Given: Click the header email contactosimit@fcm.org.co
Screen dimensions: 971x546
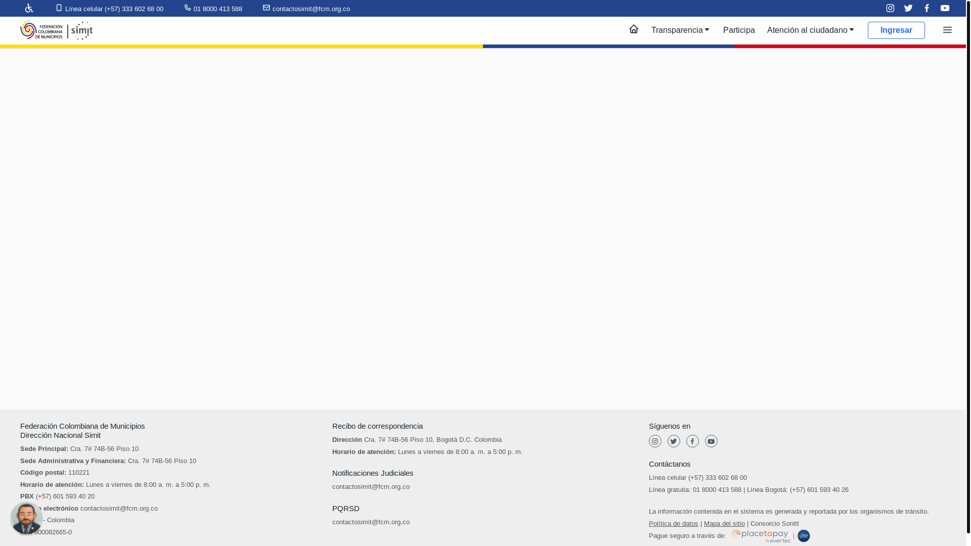Looking at the screenshot, I should pos(311,9).
